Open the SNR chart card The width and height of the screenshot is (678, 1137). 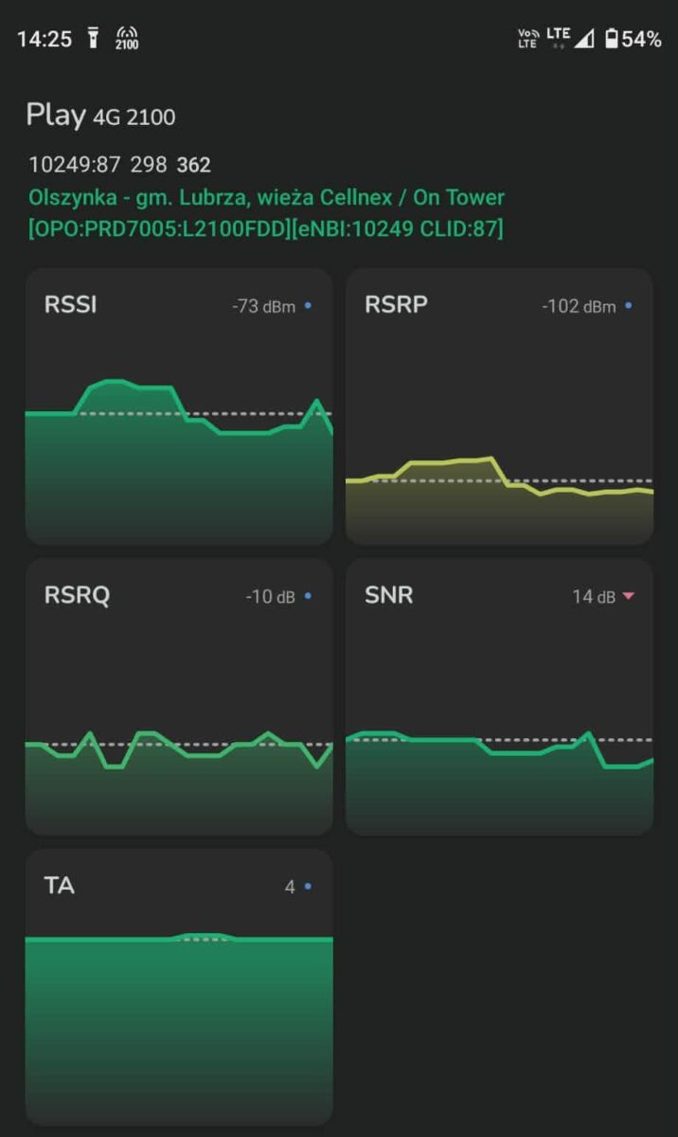(499, 697)
